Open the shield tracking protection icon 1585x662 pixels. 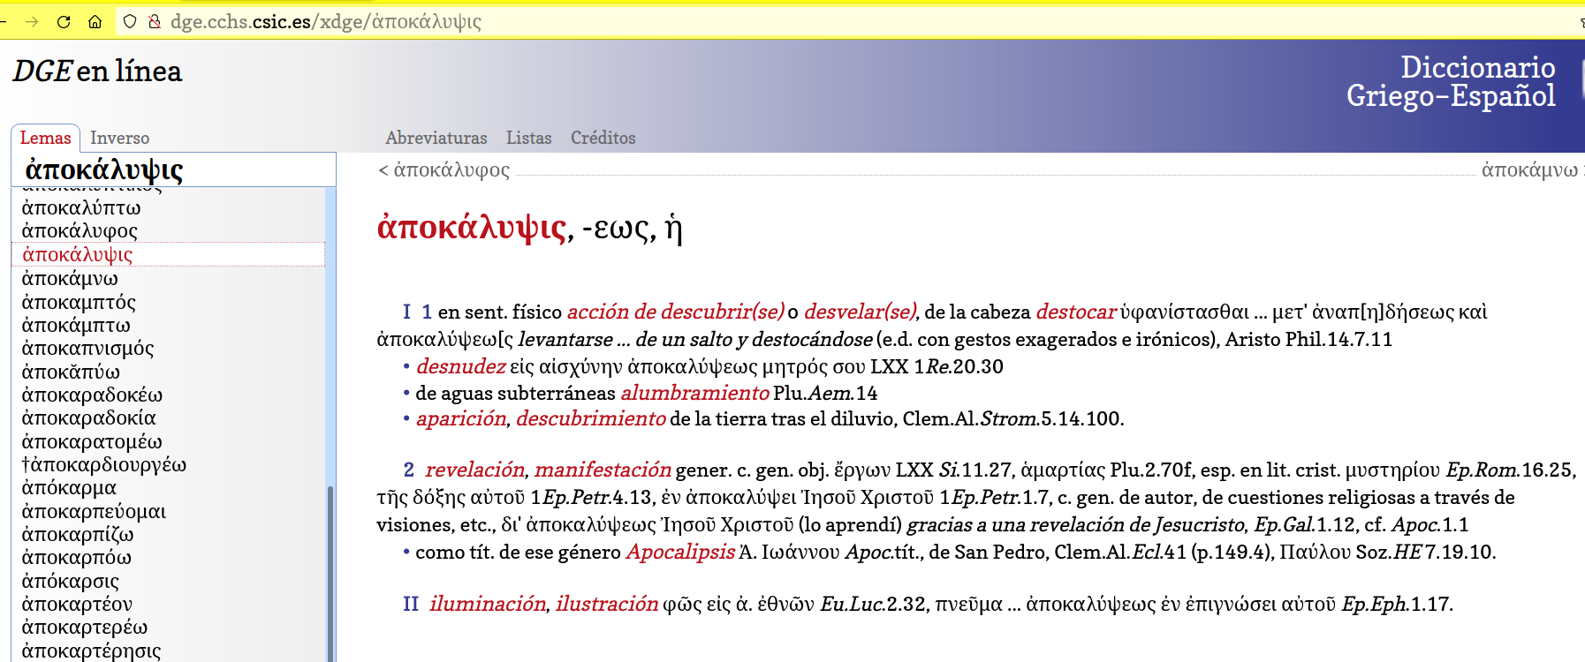(130, 21)
